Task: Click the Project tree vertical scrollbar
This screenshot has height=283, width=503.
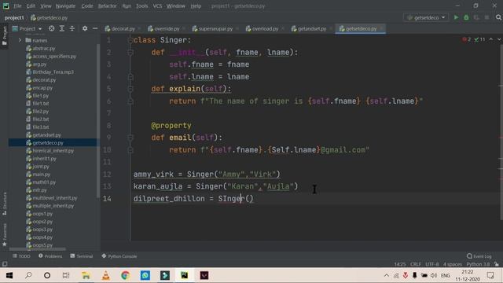Action: tap(97, 120)
